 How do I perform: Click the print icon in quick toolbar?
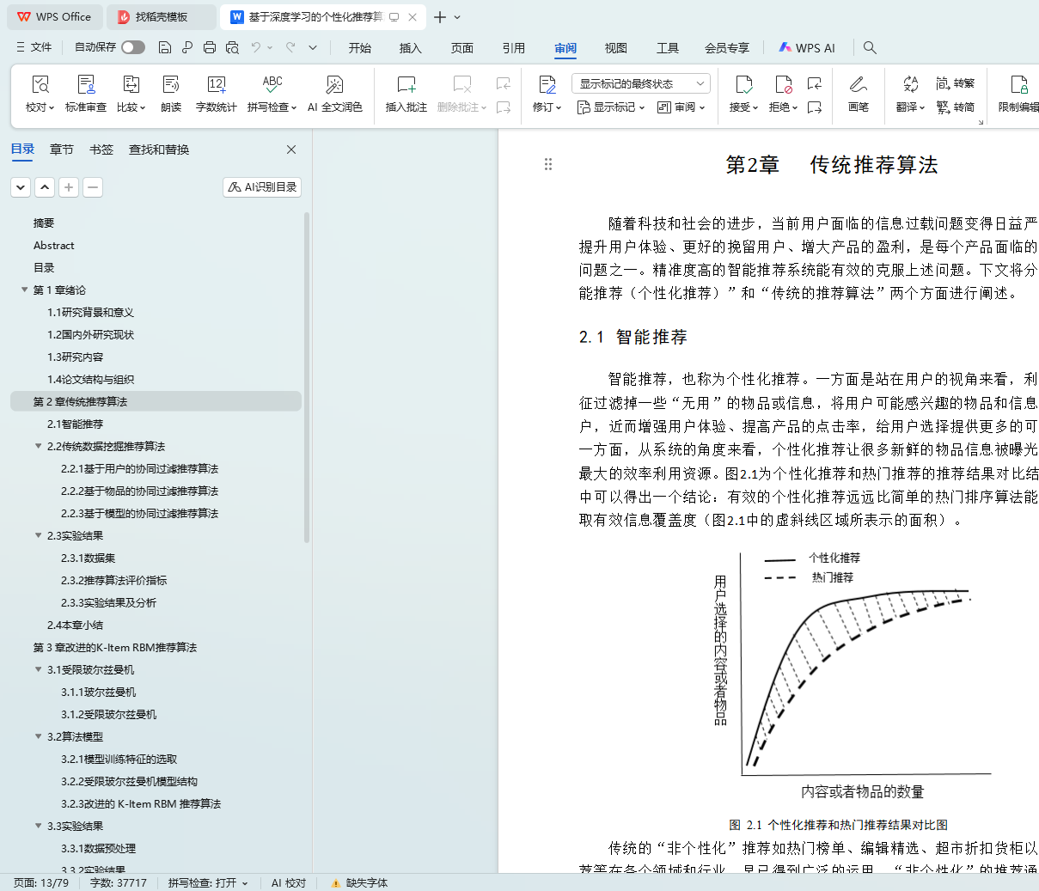click(210, 47)
